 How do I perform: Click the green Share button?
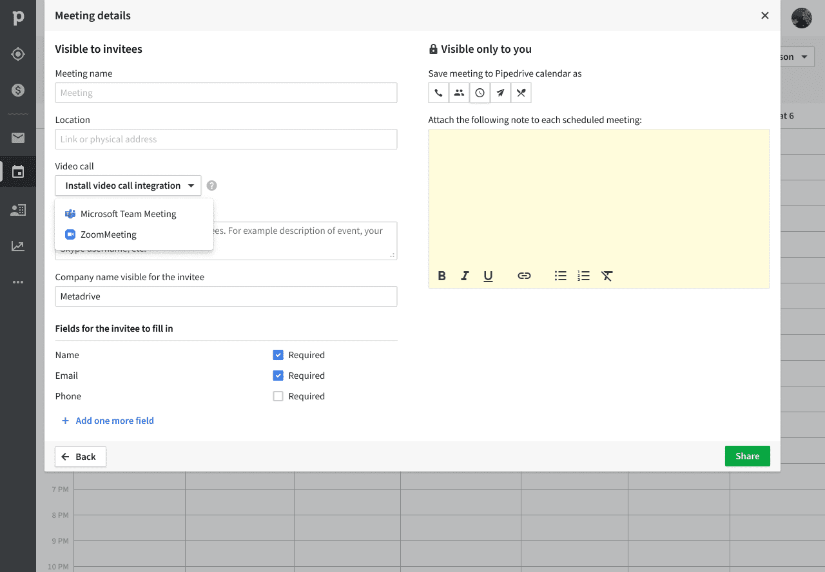point(748,456)
